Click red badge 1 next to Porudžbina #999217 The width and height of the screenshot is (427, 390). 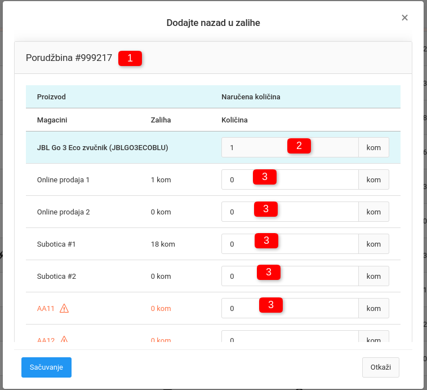click(x=130, y=58)
